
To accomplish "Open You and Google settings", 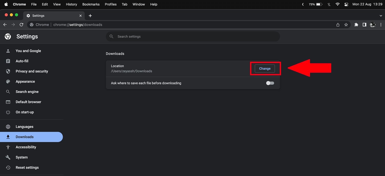I will tap(28, 51).
